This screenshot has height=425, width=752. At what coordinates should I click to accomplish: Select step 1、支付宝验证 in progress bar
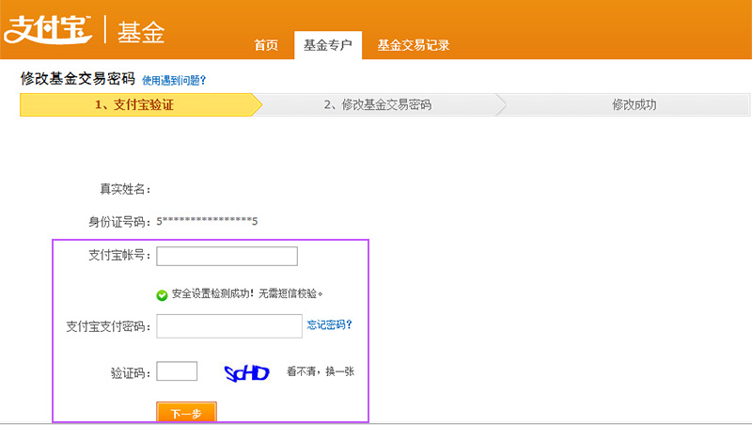click(x=133, y=105)
